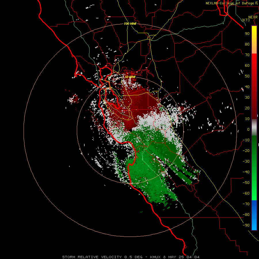This screenshot has height=259, width=259.
Task: Click the gray zero-velocity segment of color bar
Action: tap(254, 127)
